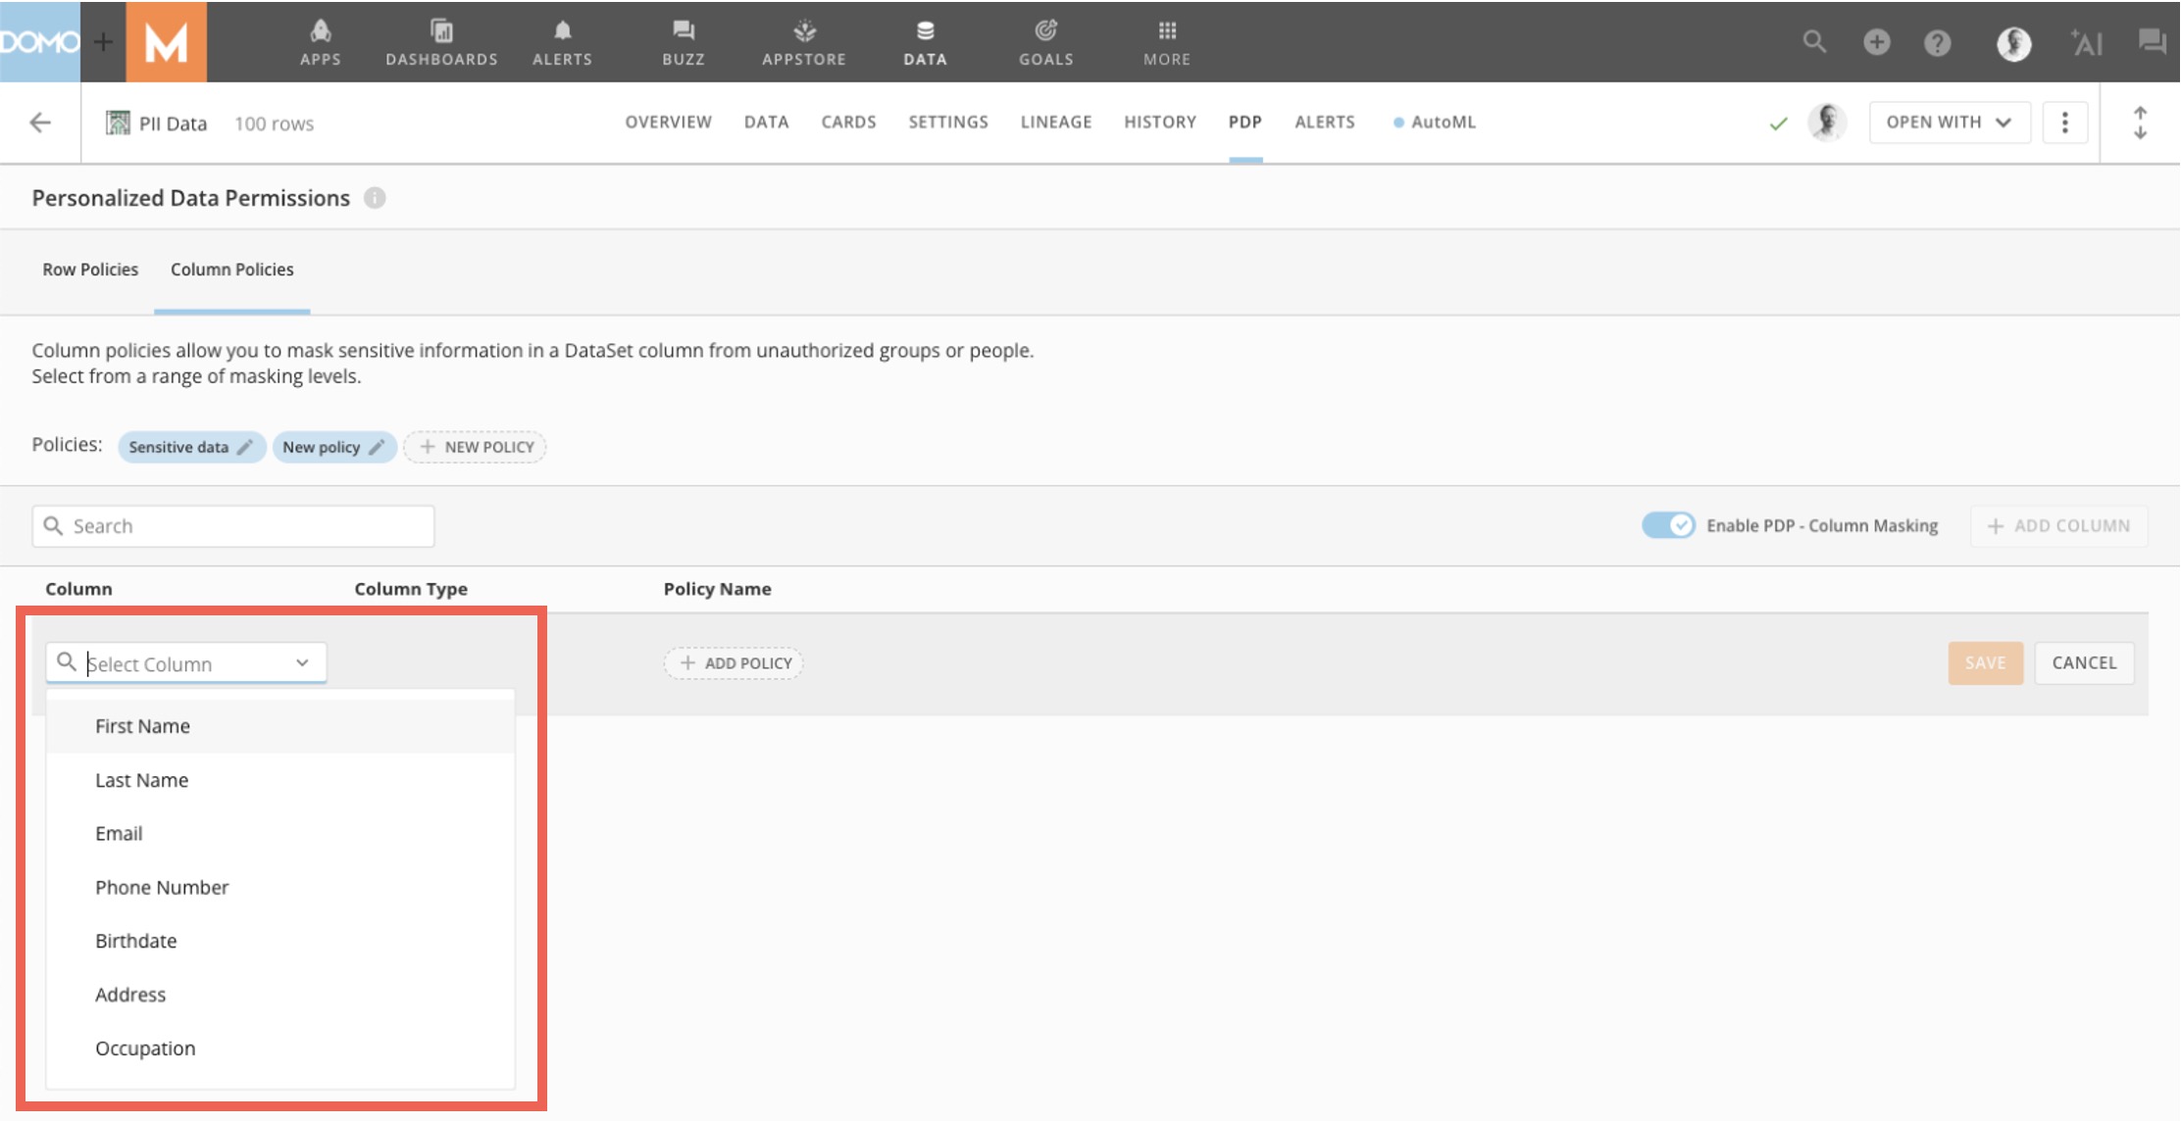Open Buzz from the top navigation
This screenshot has height=1121, width=2181.
point(682,41)
